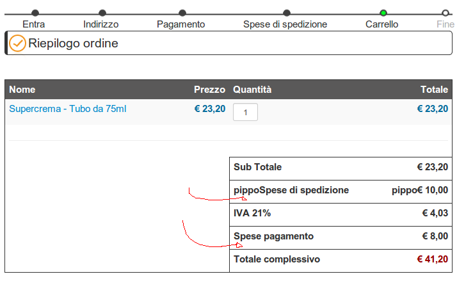Open the Indirizzo step label

tap(101, 24)
